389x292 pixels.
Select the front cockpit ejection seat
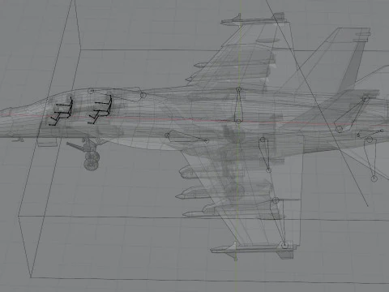tap(61, 111)
